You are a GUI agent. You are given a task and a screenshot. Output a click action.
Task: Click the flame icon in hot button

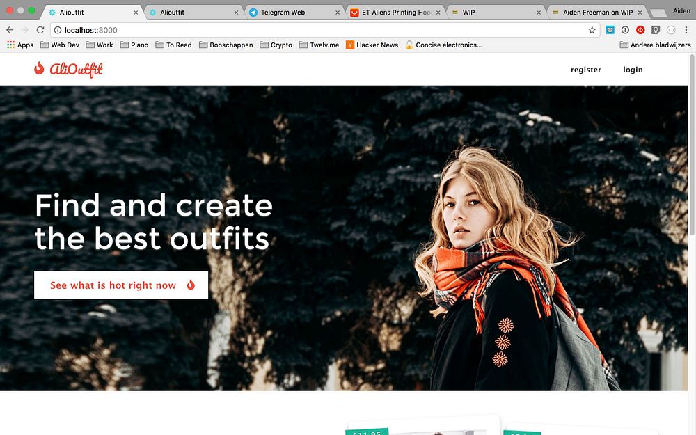click(191, 285)
